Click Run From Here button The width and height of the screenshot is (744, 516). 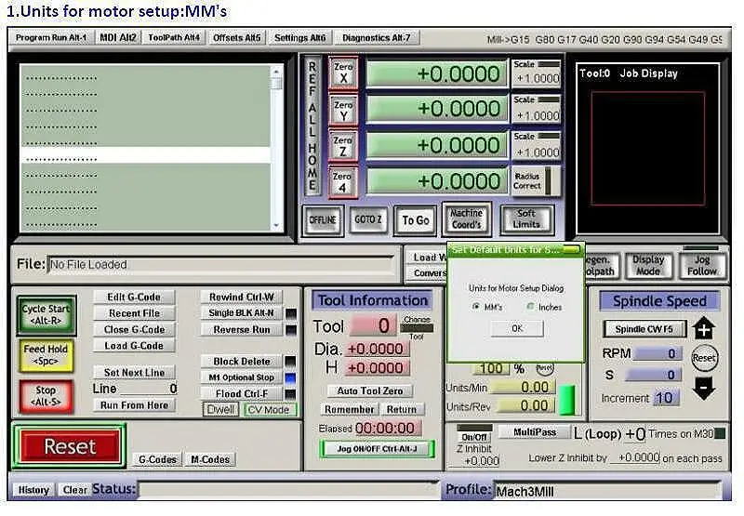coord(134,405)
